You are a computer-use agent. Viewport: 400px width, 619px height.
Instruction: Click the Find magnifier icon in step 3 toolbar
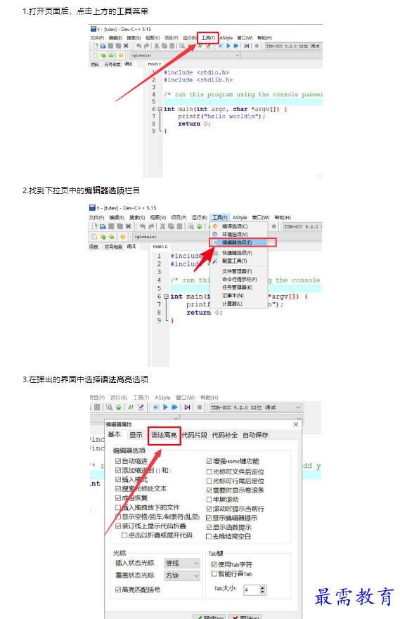click(110, 407)
